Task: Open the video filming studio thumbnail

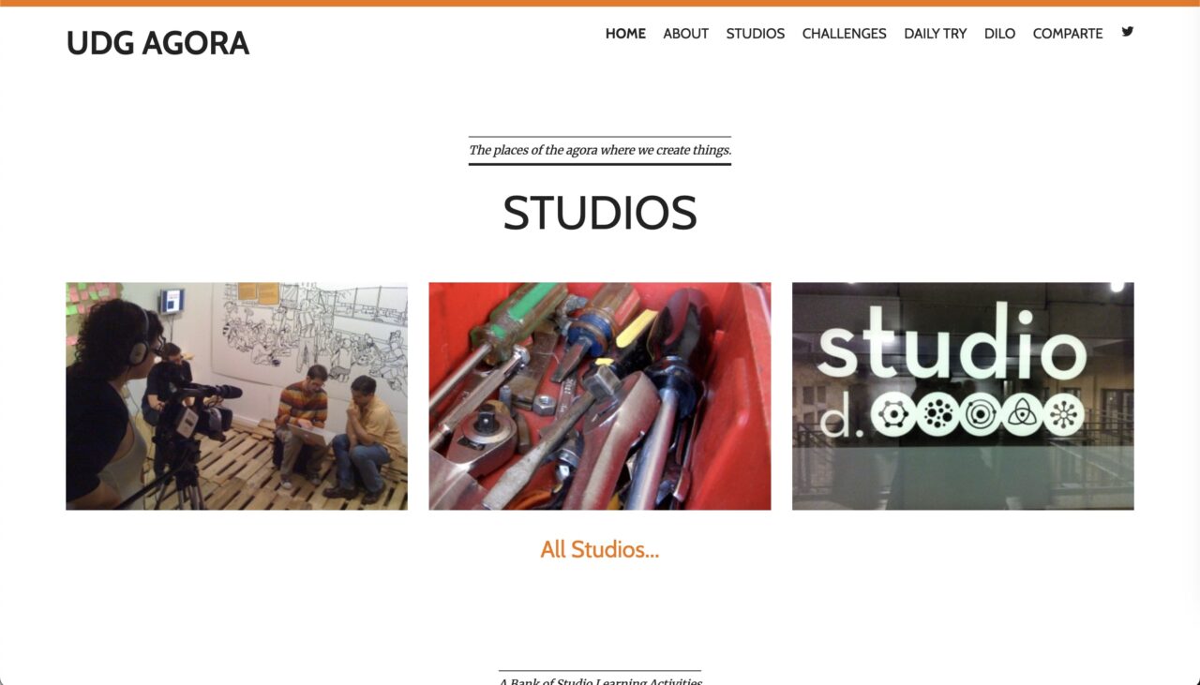Action: [236, 396]
